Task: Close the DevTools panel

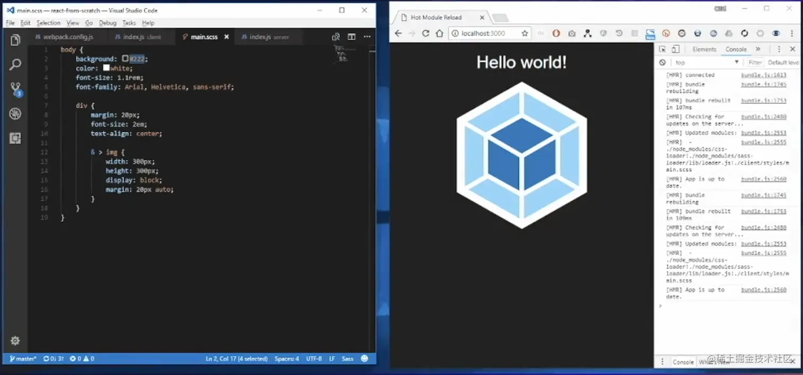Action: coord(792,49)
